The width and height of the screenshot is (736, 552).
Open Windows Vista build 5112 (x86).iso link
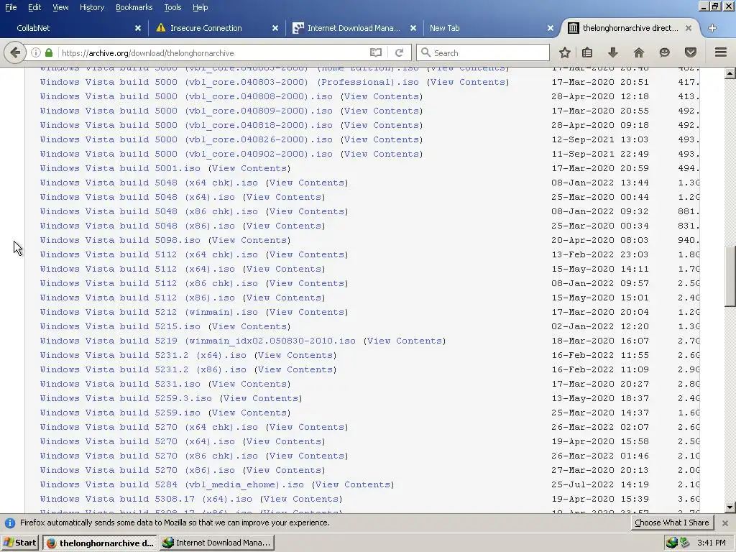coord(137,298)
